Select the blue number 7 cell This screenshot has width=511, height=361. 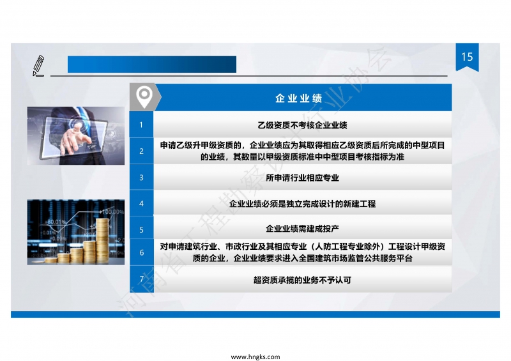pos(141,280)
